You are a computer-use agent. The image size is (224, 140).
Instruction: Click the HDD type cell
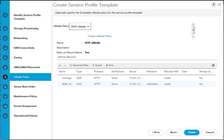(x=79, y=78)
